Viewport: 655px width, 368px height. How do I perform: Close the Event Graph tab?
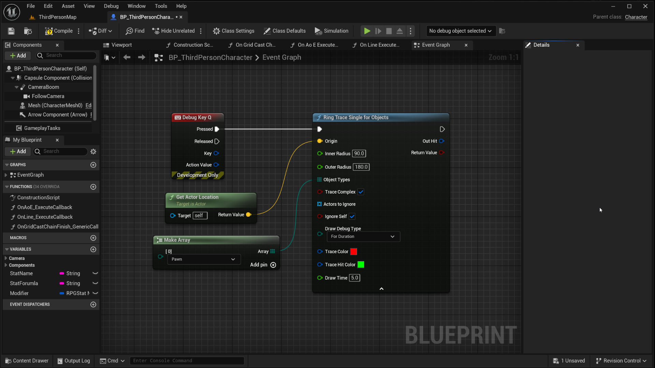(x=466, y=45)
